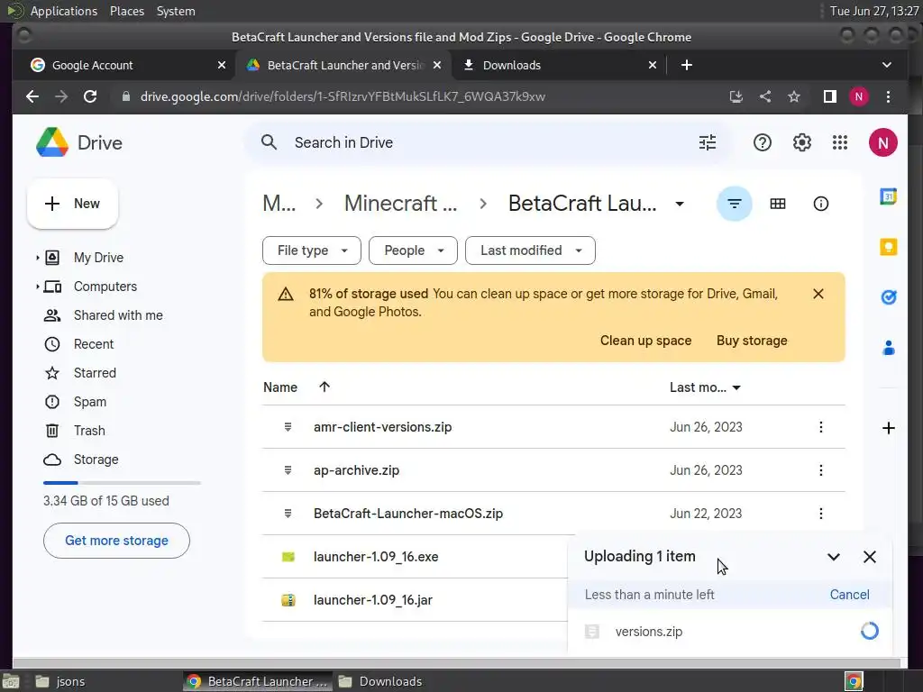923x692 pixels.
Task: Click Buy storage
Action: (752, 341)
